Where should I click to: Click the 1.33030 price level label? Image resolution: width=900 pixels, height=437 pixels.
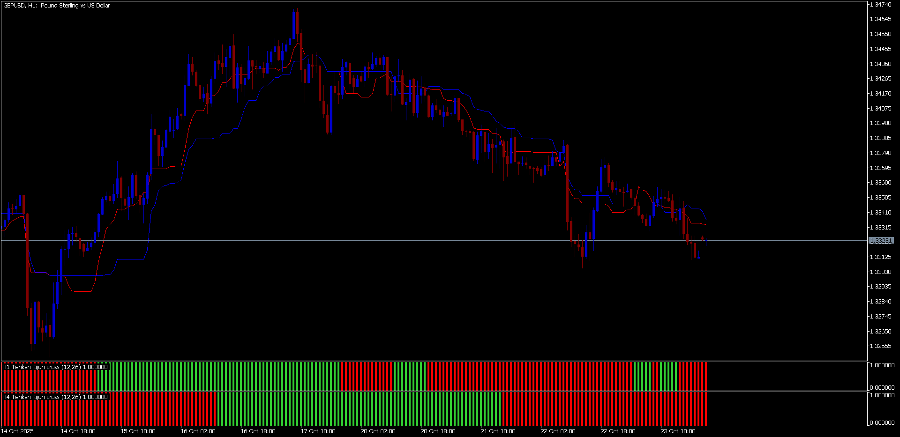click(880, 272)
